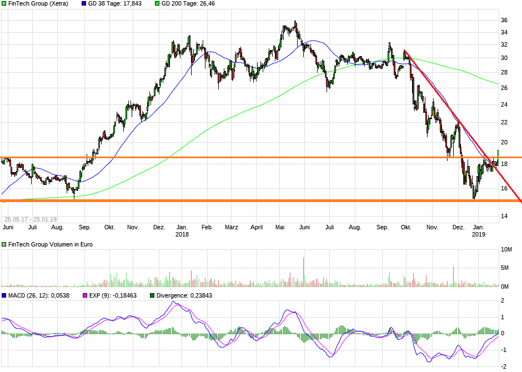Click the Divergence: 0,23843 label

[x=184, y=295]
